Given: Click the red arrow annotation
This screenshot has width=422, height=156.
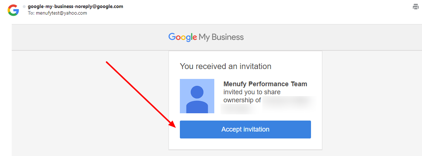Looking at the screenshot, I should pyautogui.click(x=141, y=95).
